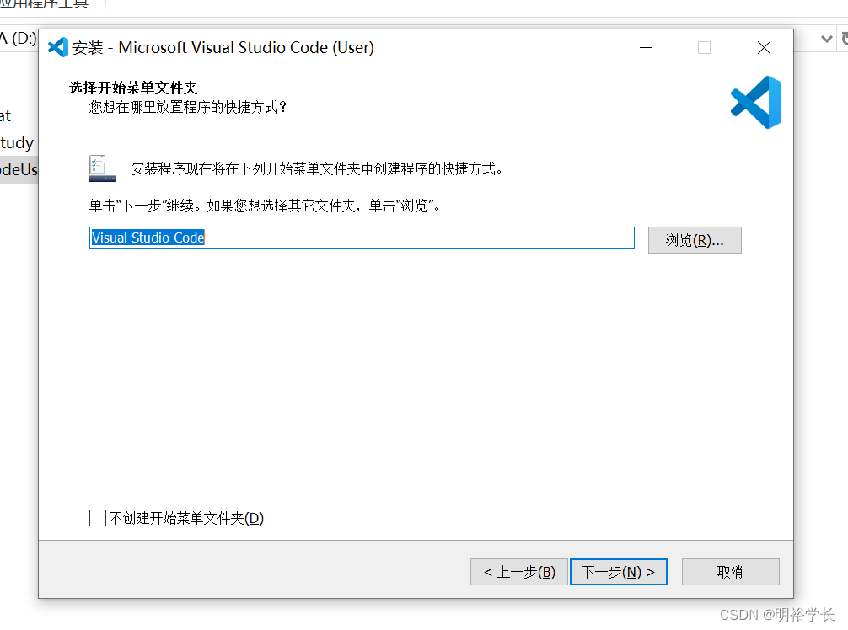Click the '选择开始菜单文件夹' heading text

(x=133, y=88)
